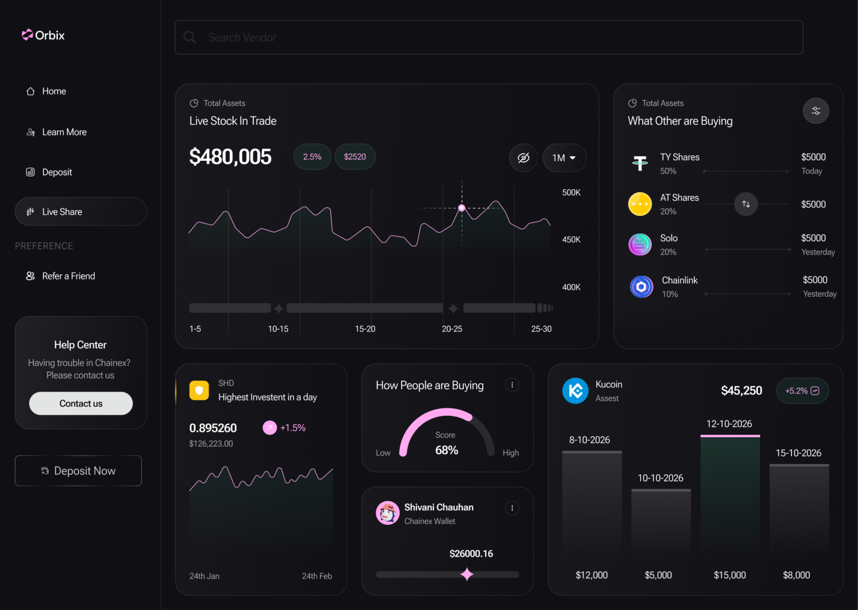This screenshot has width=858, height=610.
Task: Click the Refer a Friend icon
Action: 30,276
